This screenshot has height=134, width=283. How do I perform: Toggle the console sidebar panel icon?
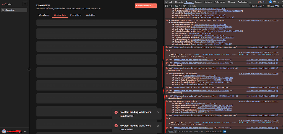(x=167, y=6)
